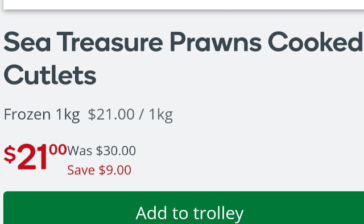The width and height of the screenshot is (364, 224).
Task: Click the red dollar sign symbol
Action: (10, 154)
